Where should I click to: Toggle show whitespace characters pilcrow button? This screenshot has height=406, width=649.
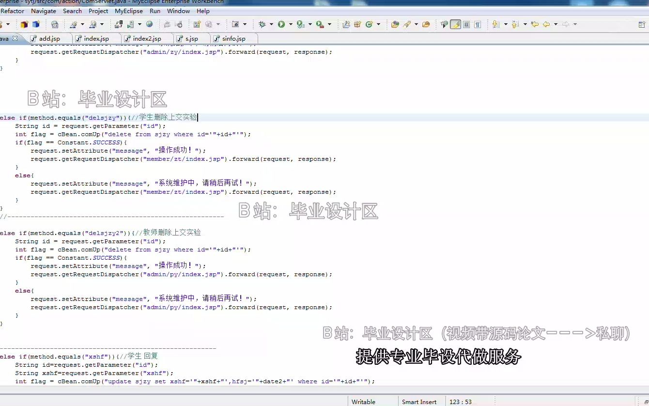click(x=478, y=24)
